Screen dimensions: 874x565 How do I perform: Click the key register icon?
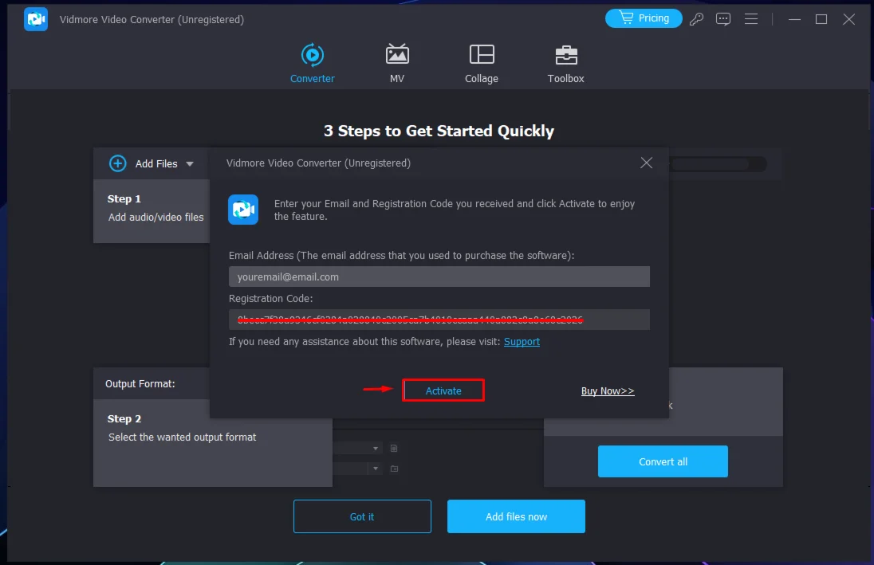(696, 19)
